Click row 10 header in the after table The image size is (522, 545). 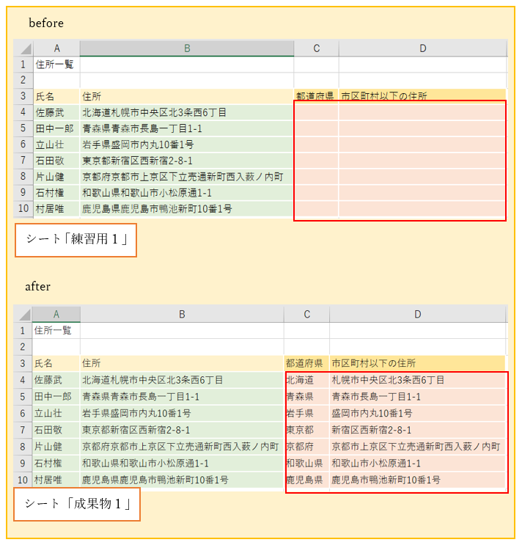pos(22,480)
